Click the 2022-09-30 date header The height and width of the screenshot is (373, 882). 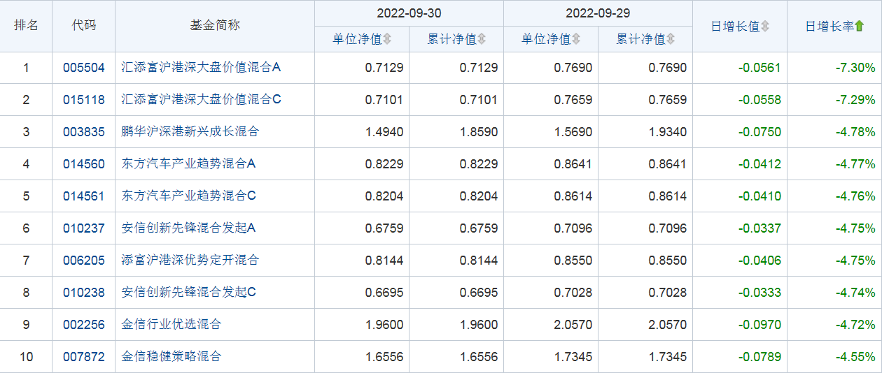(409, 13)
